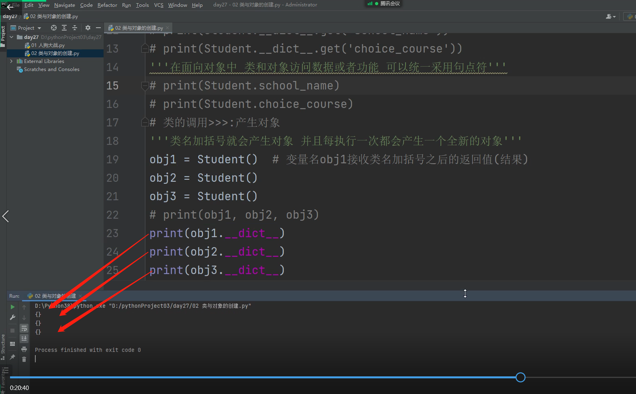Toggle the Favorites tool window side tab
The image size is (636, 394).
click(3, 380)
